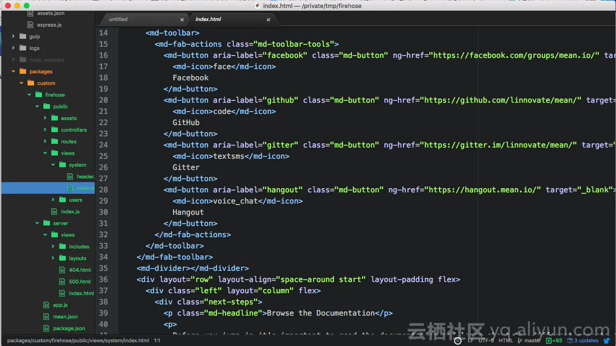Click the includes folder icon

tap(62, 247)
